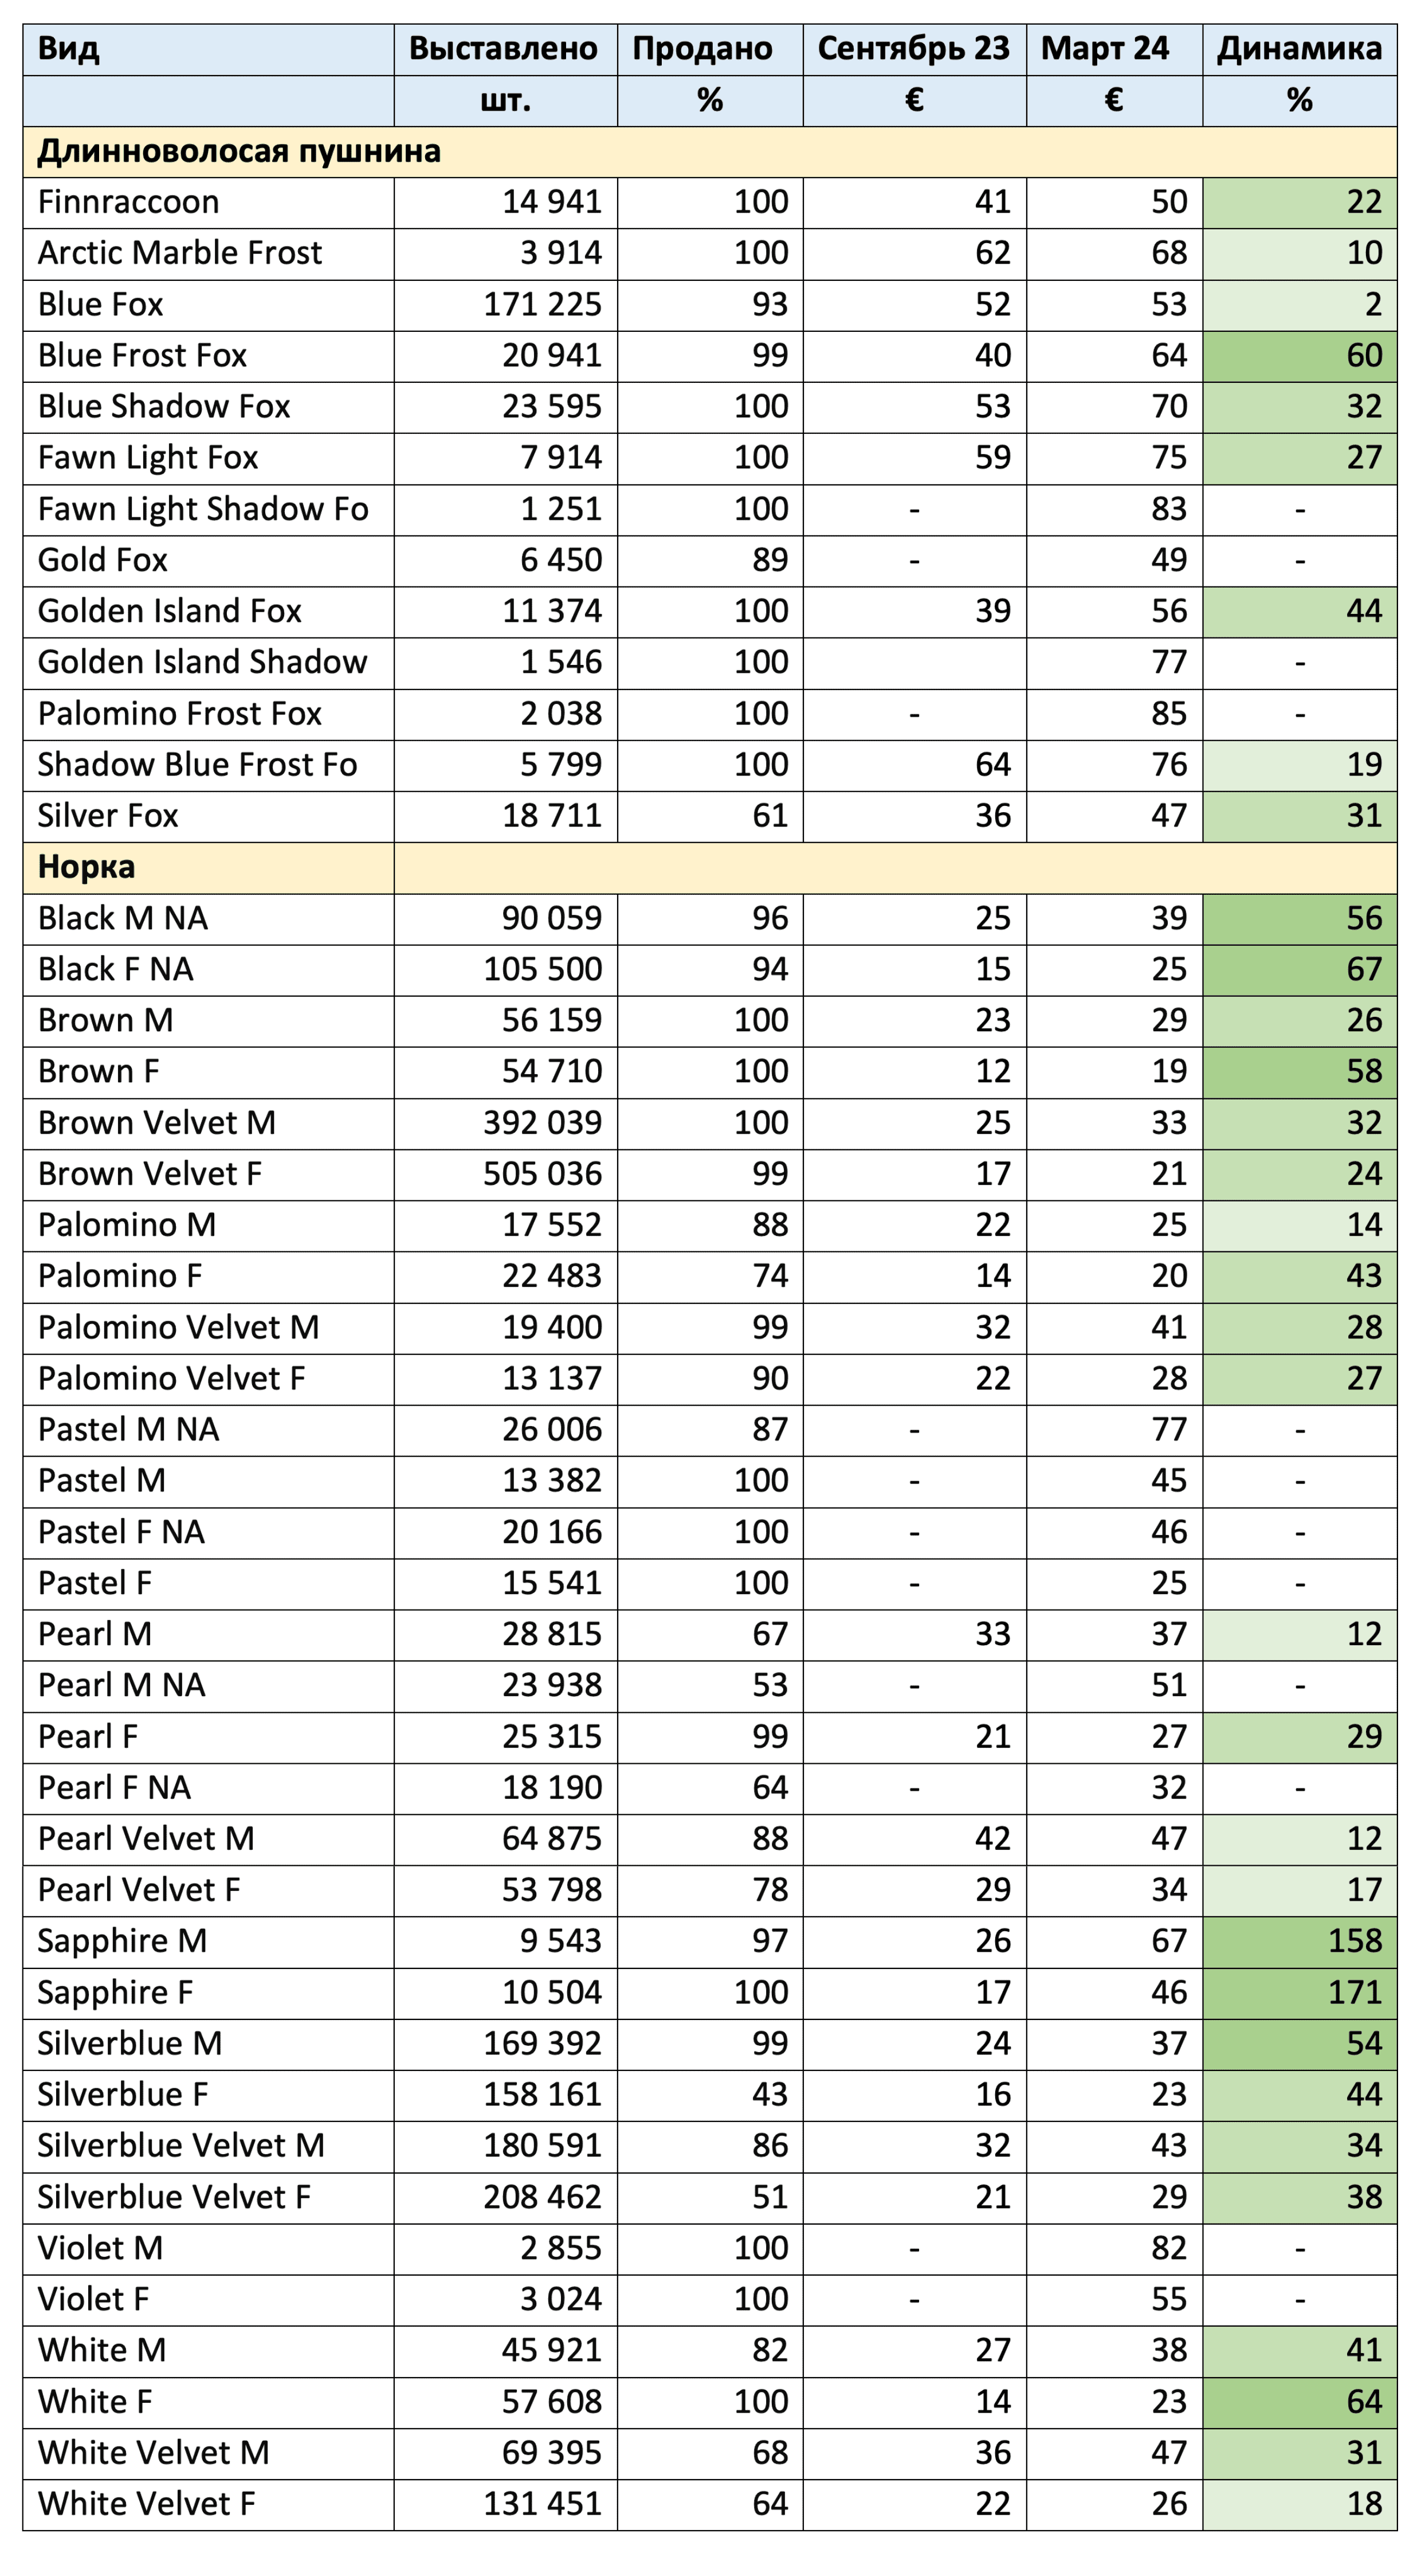Image resolution: width=1421 pixels, height=2576 pixels.
Task: Click the Violet M row label
Action: tap(100, 2248)
